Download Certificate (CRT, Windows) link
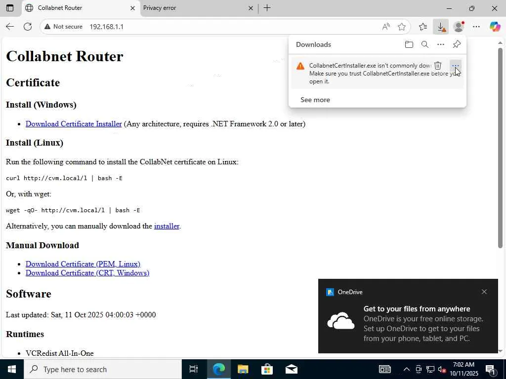The width and height of the screenshot is (506, 379). 87,273
